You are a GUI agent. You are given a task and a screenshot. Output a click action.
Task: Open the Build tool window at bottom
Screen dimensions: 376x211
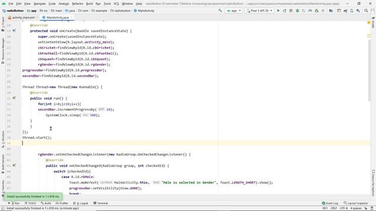46,203
